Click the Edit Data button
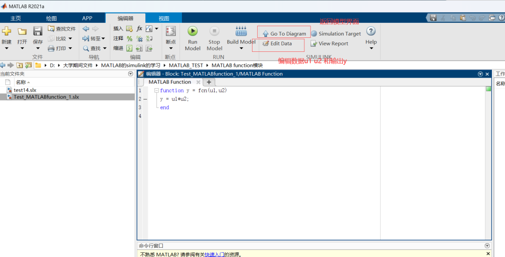505x257 pixels. coord(277,43)
